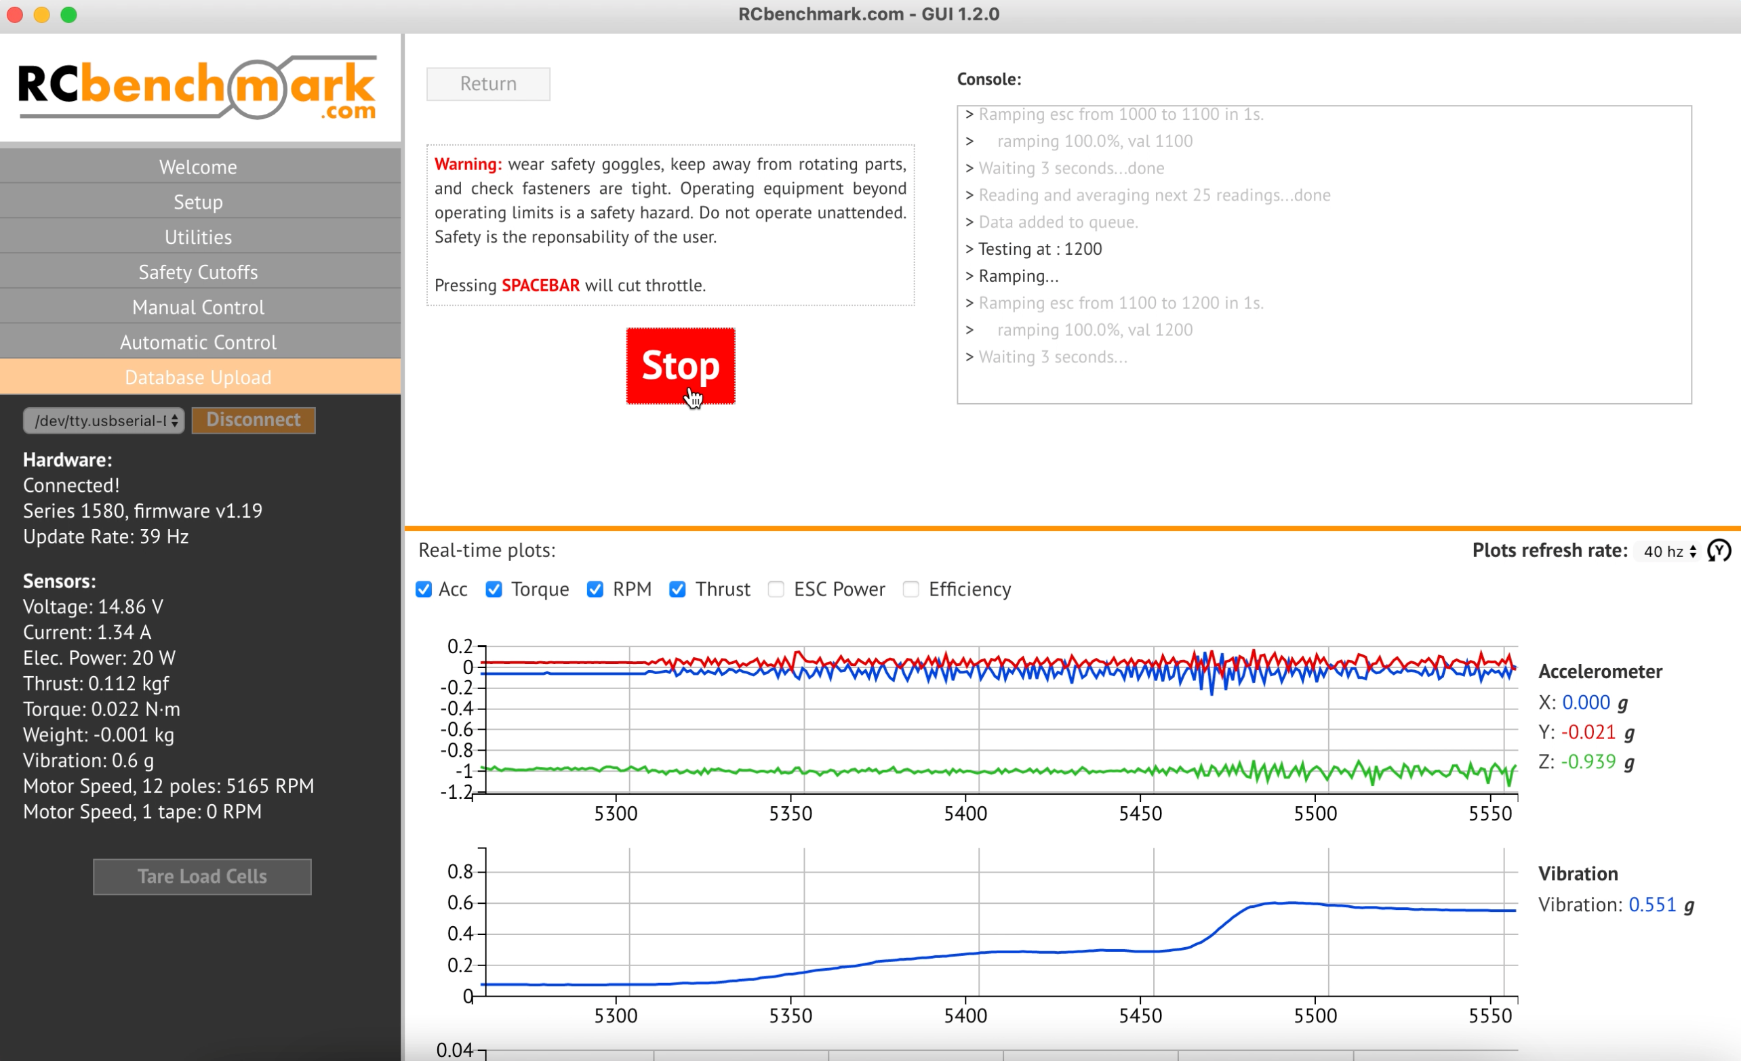This screenshot has width=1741, height=1061.
Task: Uncheck the Torque plot
Action: [x=494, y=589]
